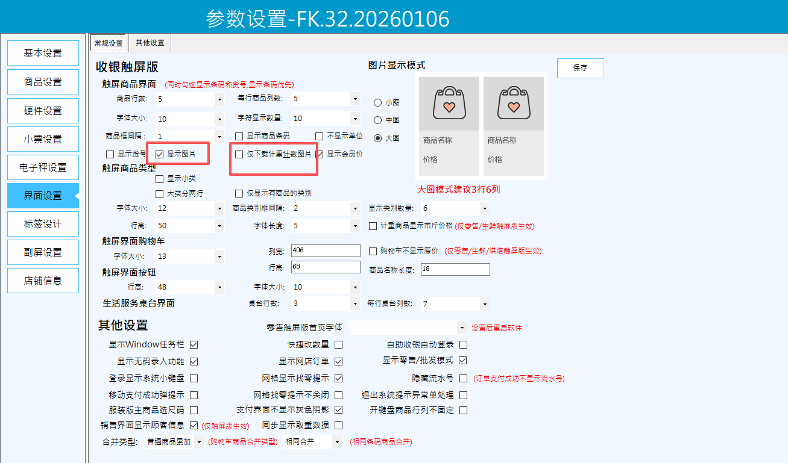The image size is (788, 463).
Task: Go to 小票设置 in the sidebar
Action: (x=43, y=139)
